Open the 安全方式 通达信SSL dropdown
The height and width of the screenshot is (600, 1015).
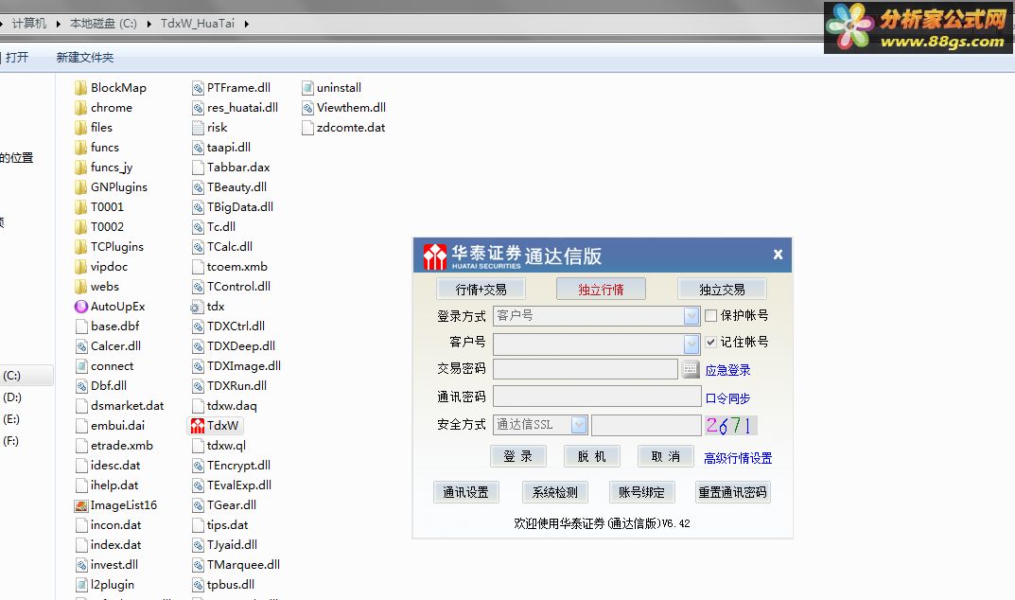point(579,424)
